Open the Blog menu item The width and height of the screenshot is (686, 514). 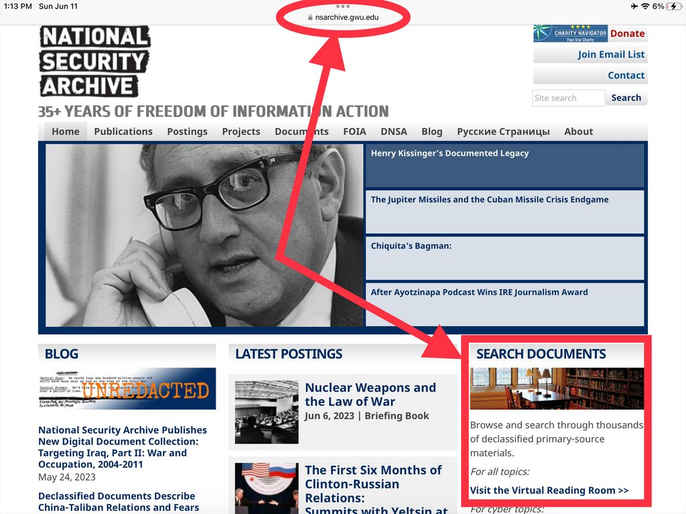[x=432, y=132]
